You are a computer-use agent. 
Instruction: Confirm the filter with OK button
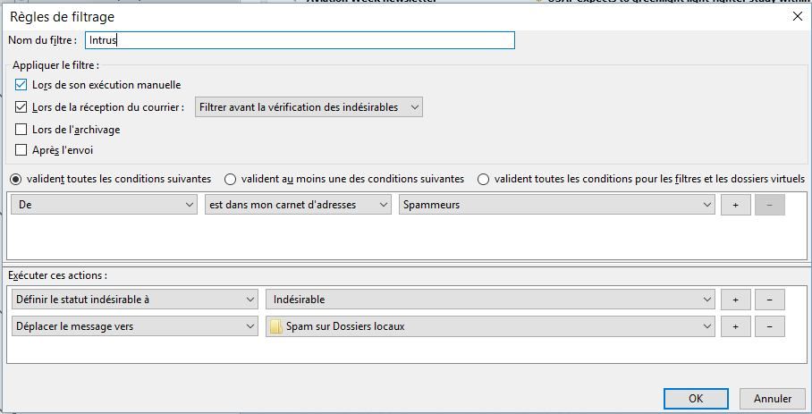pyautogui.click(x=695, y=399)
